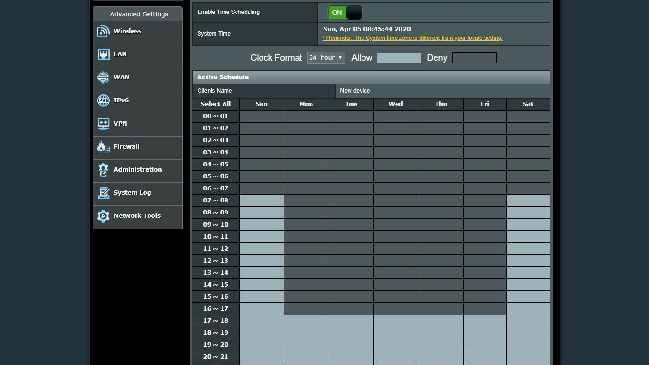Click the system time zone reminder link

pos(412,38)
